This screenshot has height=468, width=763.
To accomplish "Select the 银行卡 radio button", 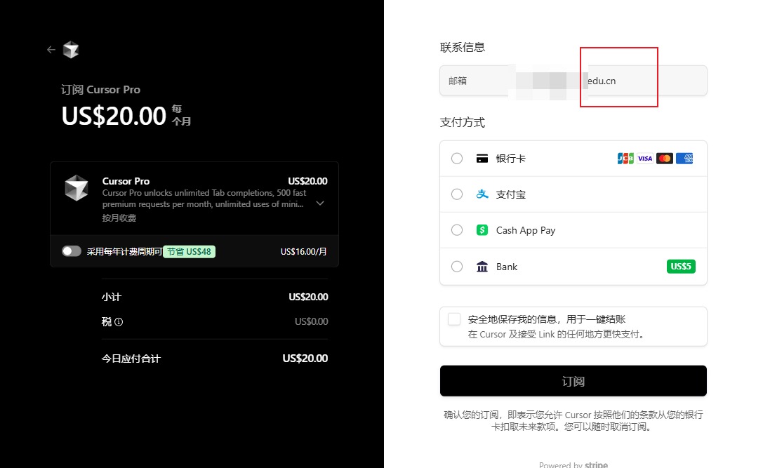I will click(457, 159).
